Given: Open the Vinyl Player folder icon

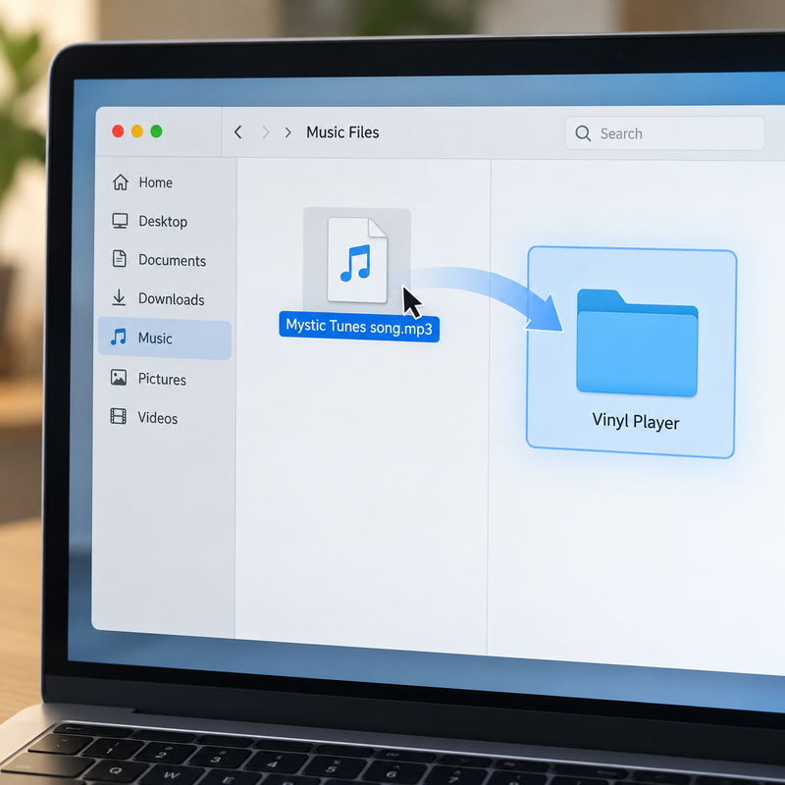Looking at the screenshot, I should (637, 342).
